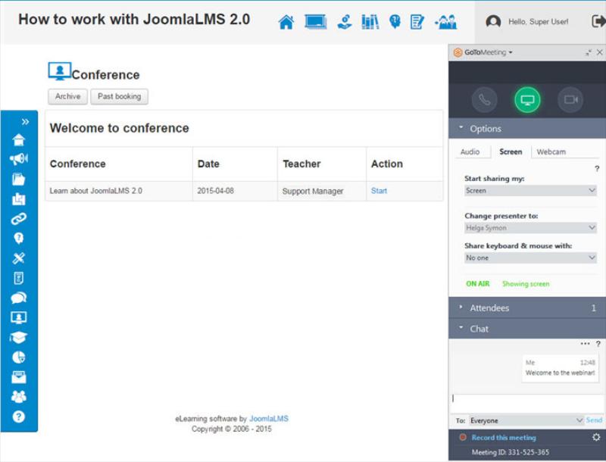606x462 pixels.
Task: Expand the blue sidebar with double chevron
Action: 26,122
